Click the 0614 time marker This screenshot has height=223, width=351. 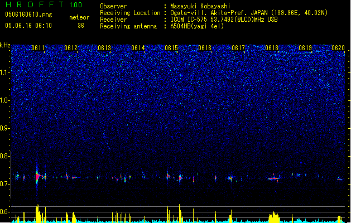[138, 48]
